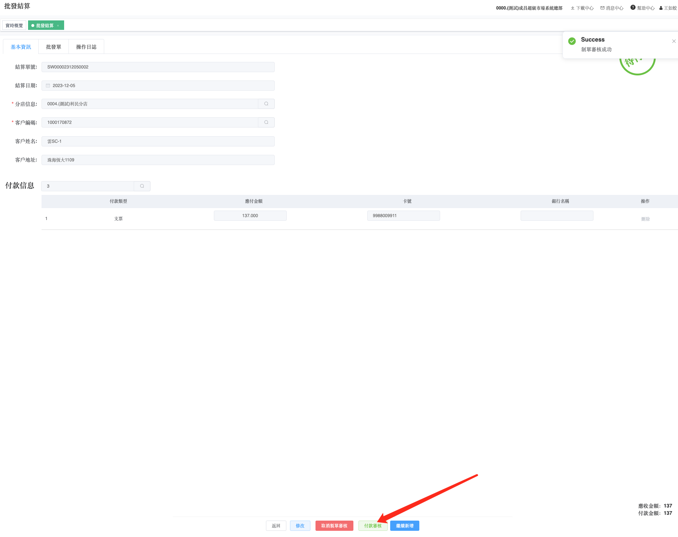Click the 操作 column header
678x537 pixels.
click(x=645, y=201)
